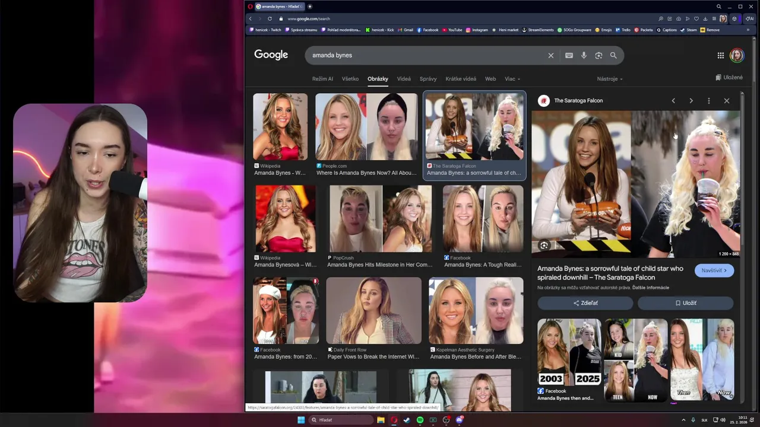Click the Saratoga Falcon source name
Image resolution: width=760 pixels, height=427 pixels.
point(578,100)
